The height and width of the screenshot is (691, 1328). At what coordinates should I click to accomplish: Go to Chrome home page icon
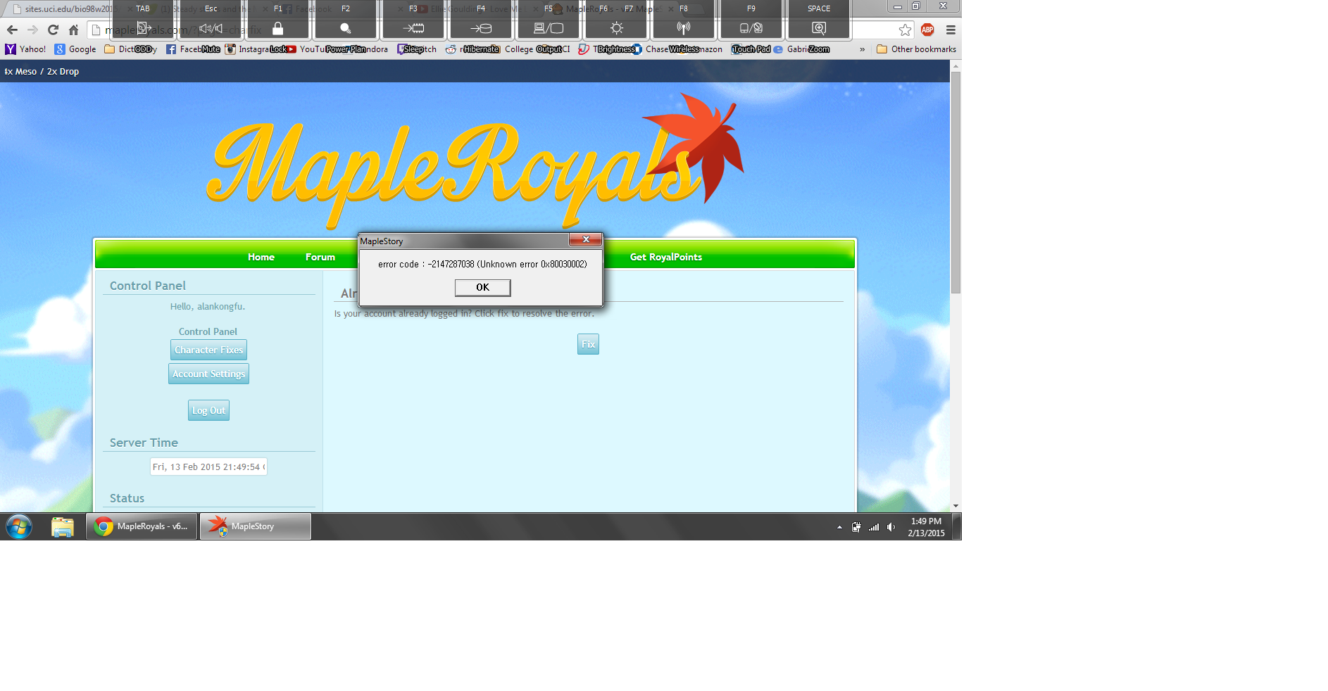[x=73, y=30]
